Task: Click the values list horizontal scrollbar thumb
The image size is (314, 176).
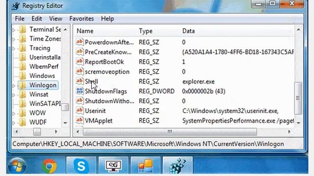Action: 170,132
